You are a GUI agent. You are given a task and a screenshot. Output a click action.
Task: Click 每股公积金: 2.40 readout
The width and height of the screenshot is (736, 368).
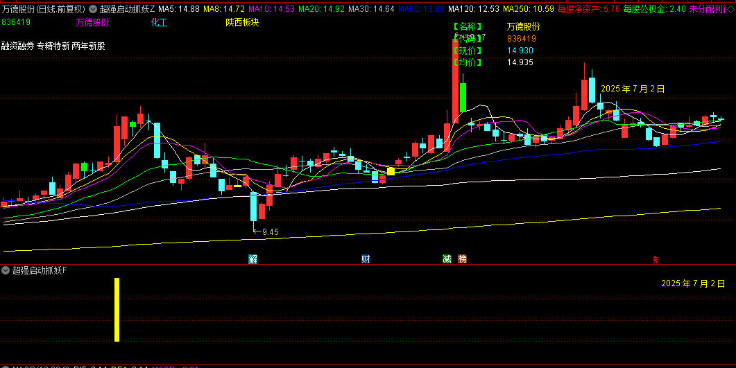point(654,9)
